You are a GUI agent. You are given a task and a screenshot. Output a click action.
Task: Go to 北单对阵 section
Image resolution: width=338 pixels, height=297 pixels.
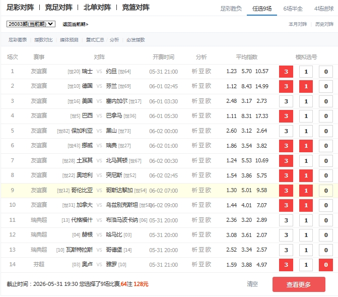[x=97, y=8]
